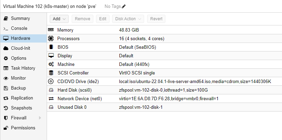Open the Cloud-Init section
This screenshot has height=140, width=282.
pyautogui.click(x=21, y=48)
